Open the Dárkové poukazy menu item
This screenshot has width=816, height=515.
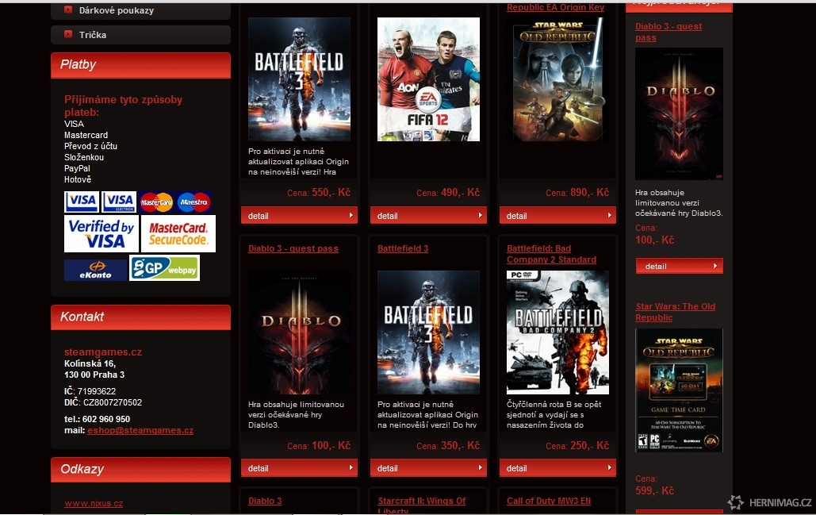tap(140, 10)
